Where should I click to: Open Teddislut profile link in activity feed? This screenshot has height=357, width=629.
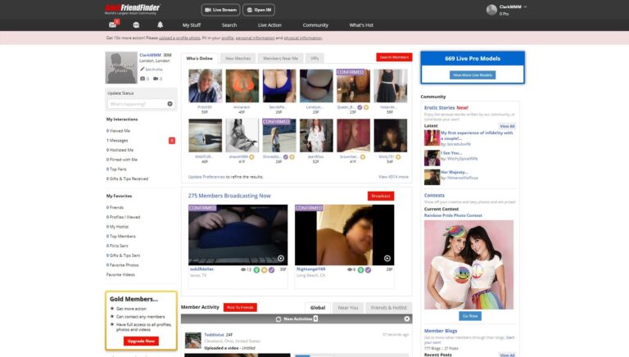pos(215,335)
